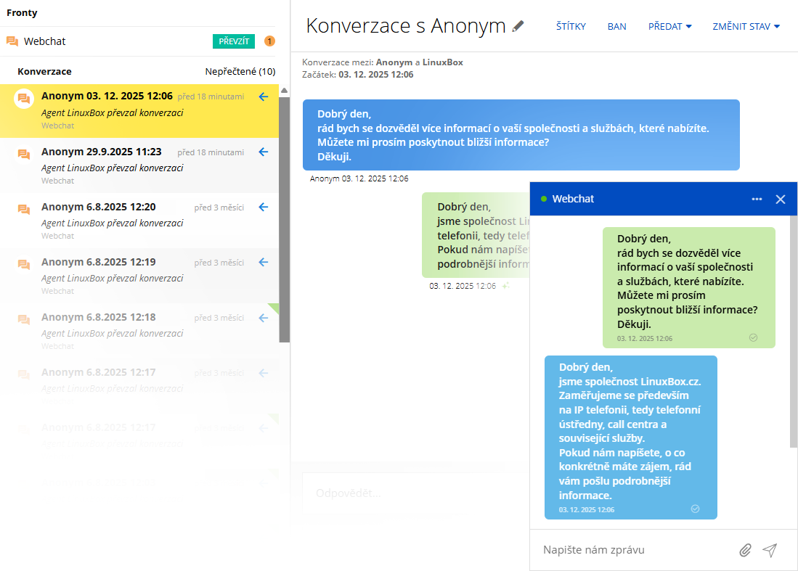
Task: Click the avatar icon of highlighted conversation
Action: tap(24, 99)
